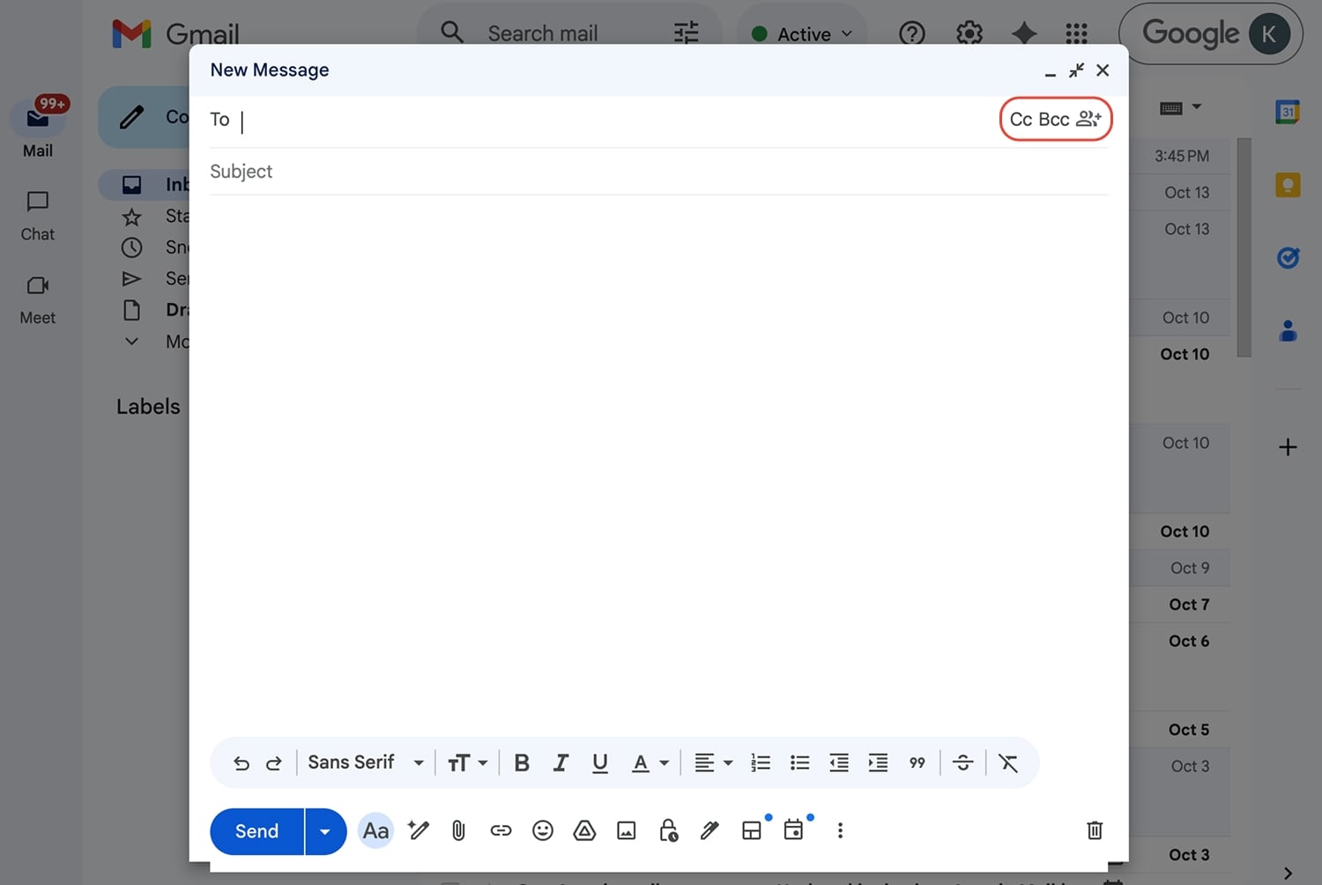Insert a photo

(627, 830)
